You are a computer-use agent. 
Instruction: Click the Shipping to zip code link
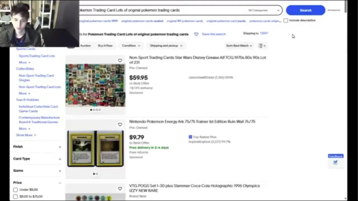click(264, 33)
